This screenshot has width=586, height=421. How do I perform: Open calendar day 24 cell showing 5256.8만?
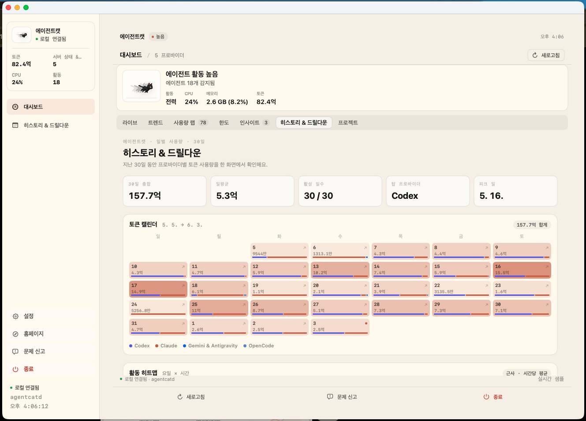(x=158, y=308)
